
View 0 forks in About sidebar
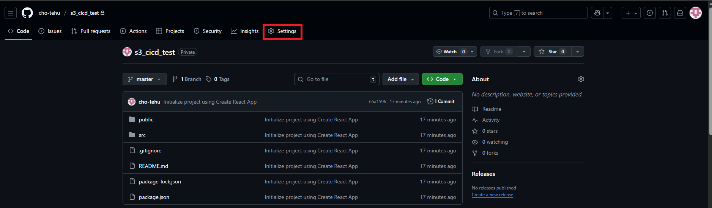[x=485, y=153]
